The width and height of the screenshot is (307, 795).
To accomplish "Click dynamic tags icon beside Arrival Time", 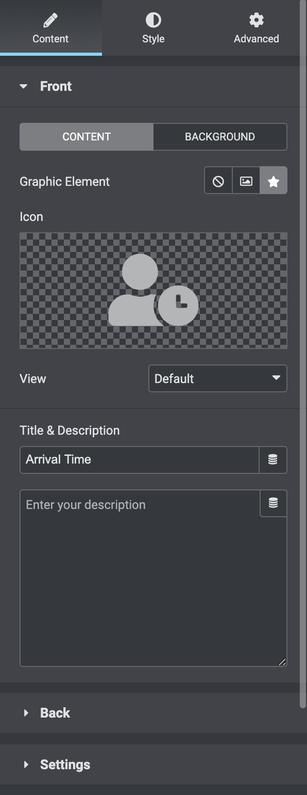I will pos(273,459).
